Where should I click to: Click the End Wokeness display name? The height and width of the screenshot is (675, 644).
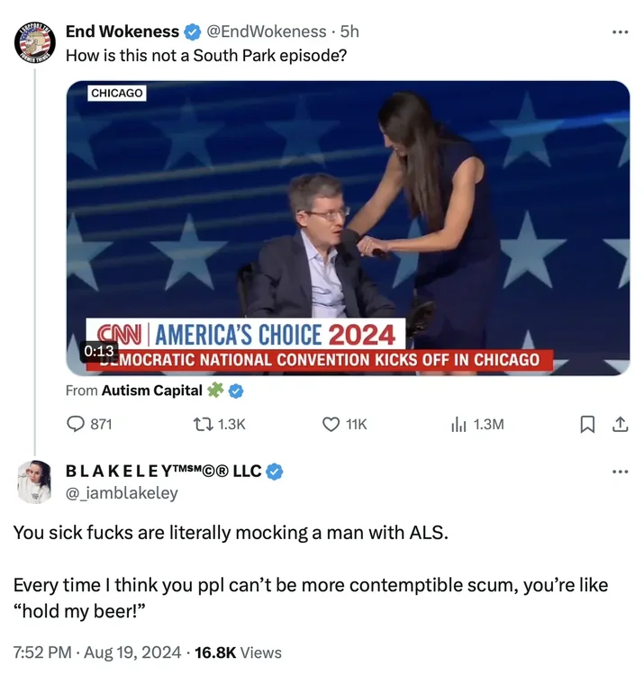[x=122, y=31]
